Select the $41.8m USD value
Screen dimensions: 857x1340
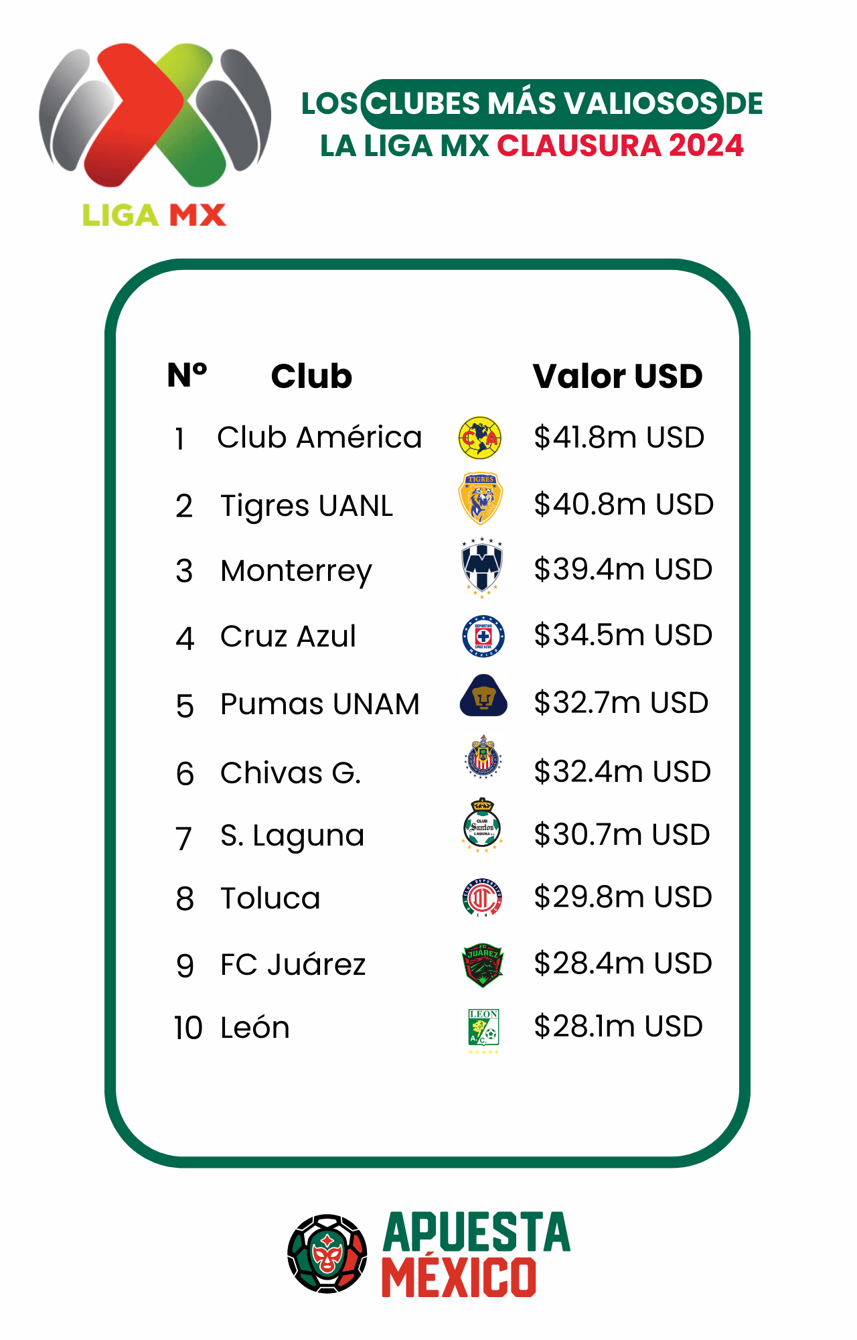pyautogui.click(x=619, y=438)
